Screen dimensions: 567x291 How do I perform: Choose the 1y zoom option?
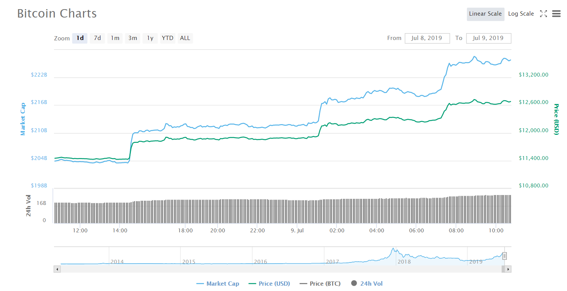150,38
